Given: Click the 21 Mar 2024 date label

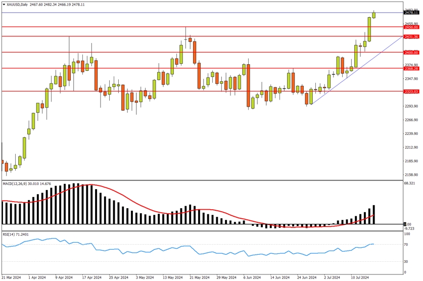Looking at the screenshot, I should click(x=12, y=277).
